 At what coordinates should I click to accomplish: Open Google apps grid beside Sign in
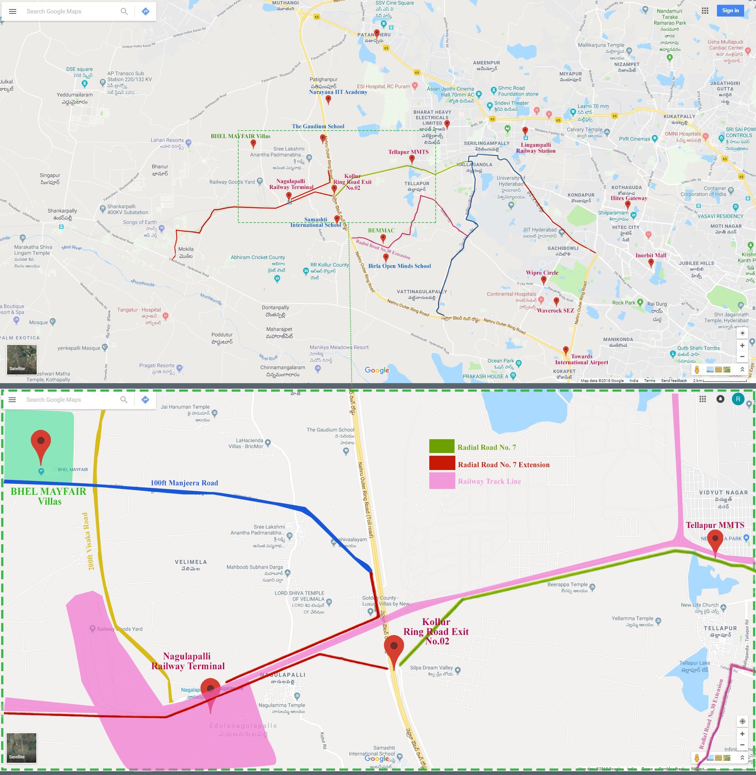(705, 11)
